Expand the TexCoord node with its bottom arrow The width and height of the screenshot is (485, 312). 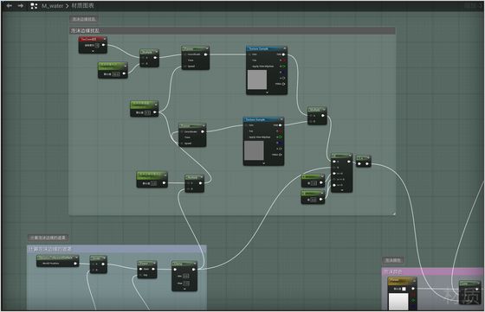click(x=93, y=51)
